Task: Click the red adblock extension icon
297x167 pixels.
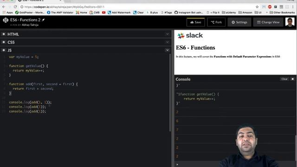Action: [270, 7]
